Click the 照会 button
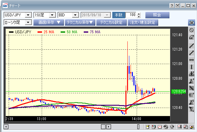The width and height of the screenshot is (197, 132). pyautogui.click(x=157, y=15)
